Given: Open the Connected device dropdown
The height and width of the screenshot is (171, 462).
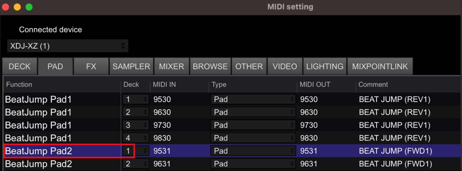Looking at the screenshot, I should (68, 46).
